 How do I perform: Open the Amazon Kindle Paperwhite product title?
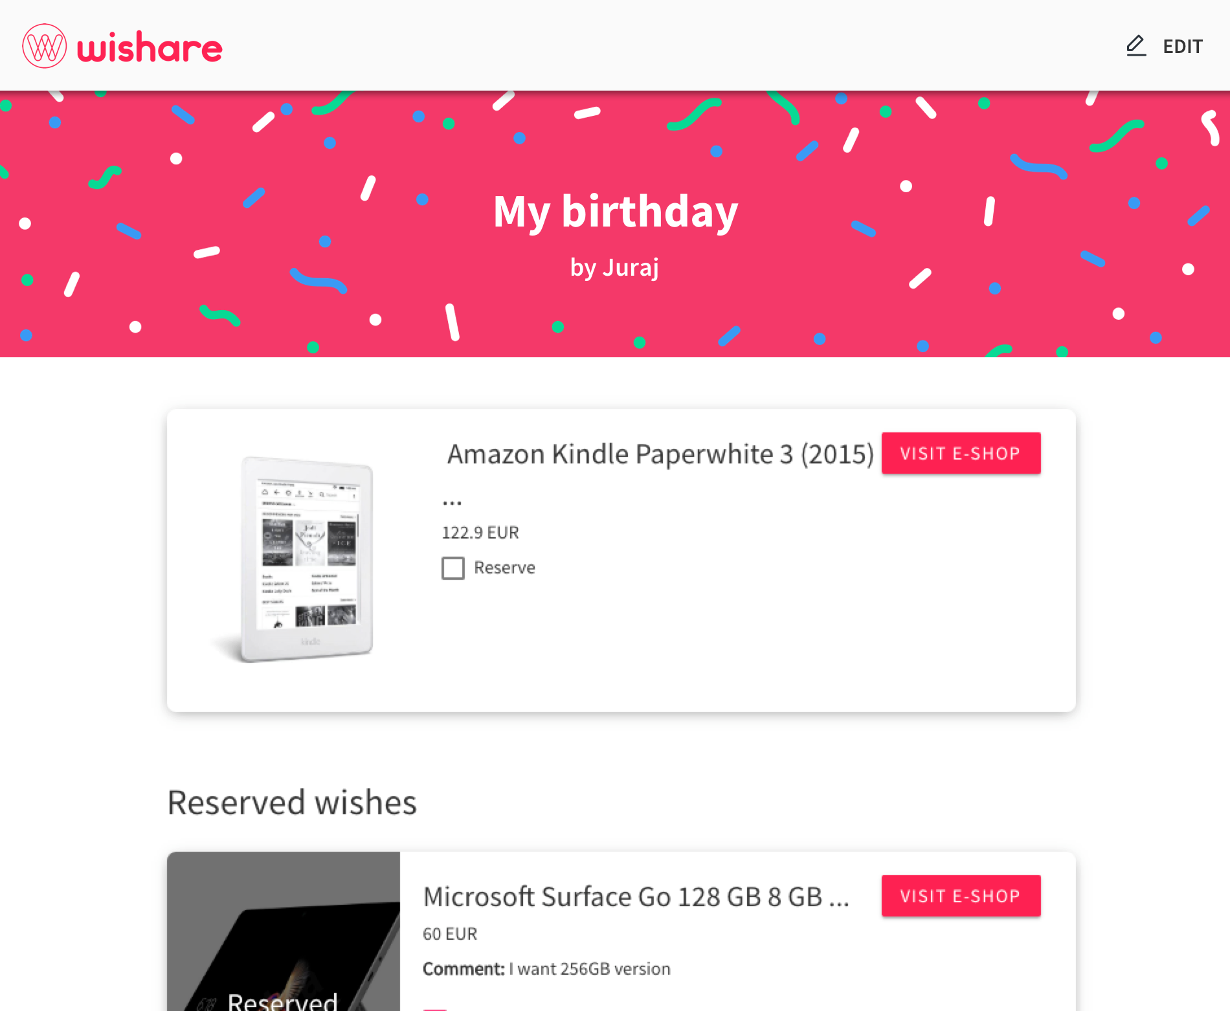point(660,454)
